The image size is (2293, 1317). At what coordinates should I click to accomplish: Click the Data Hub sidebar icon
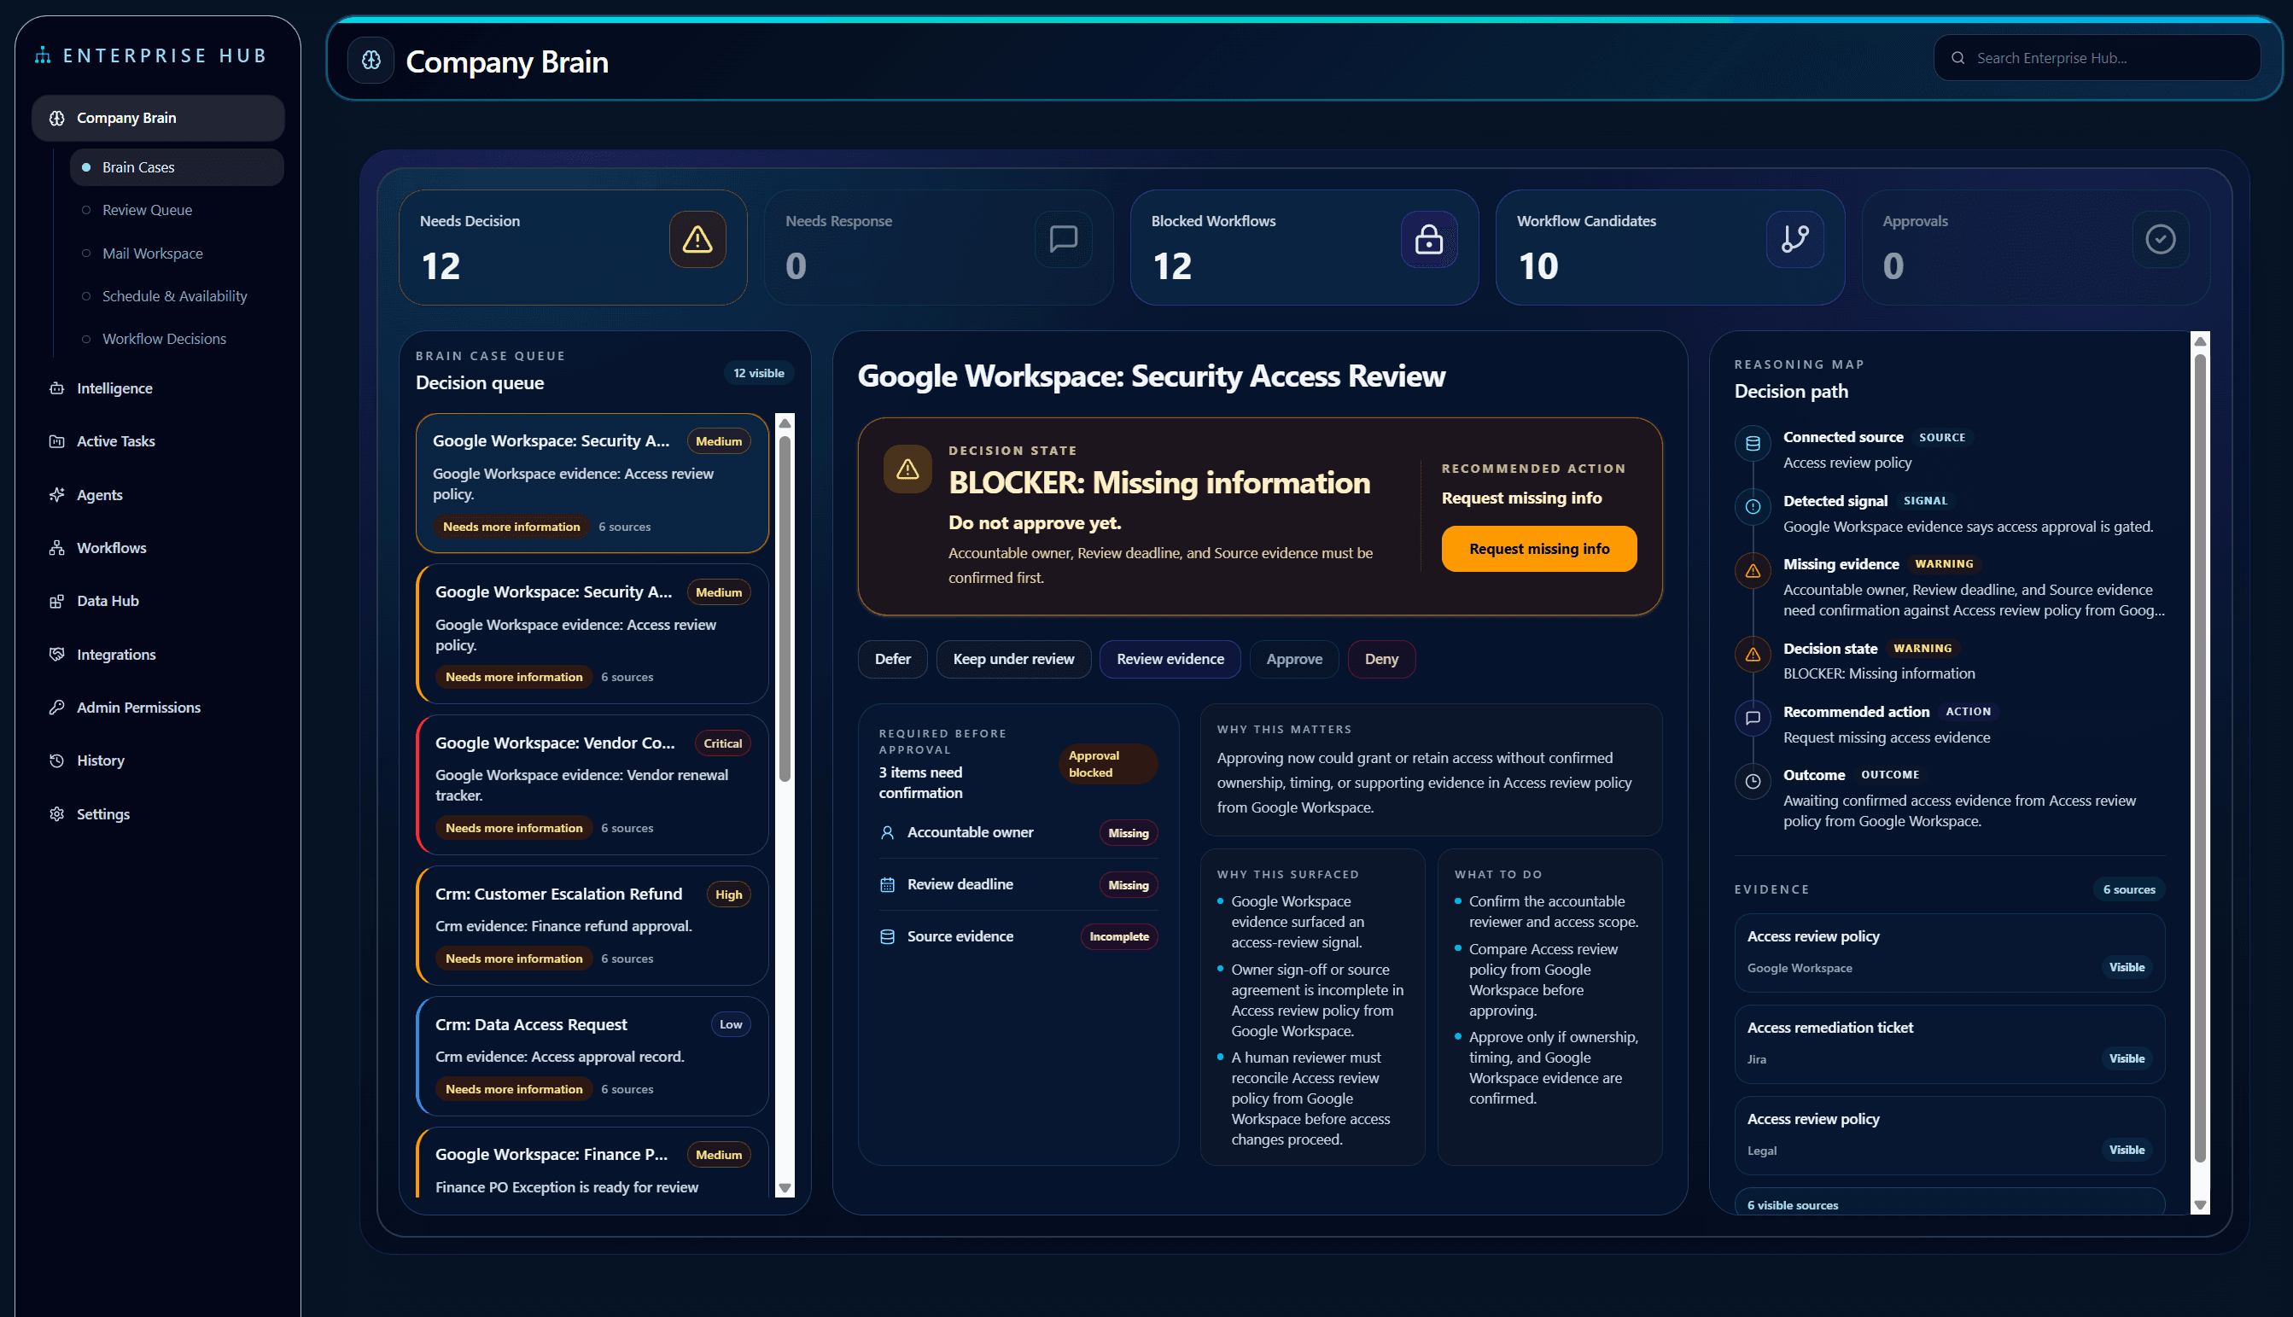point(57,601)
